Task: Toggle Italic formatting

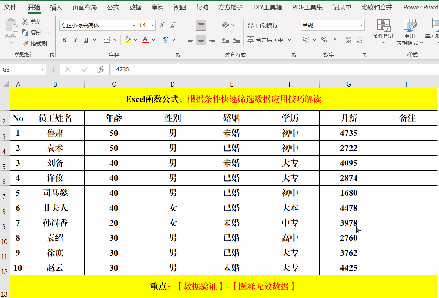Action: (x=76, y=40)
